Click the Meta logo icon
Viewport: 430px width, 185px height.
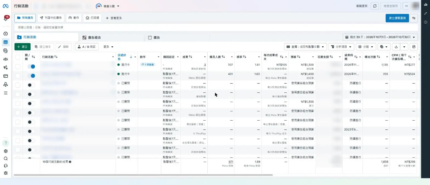5,6
